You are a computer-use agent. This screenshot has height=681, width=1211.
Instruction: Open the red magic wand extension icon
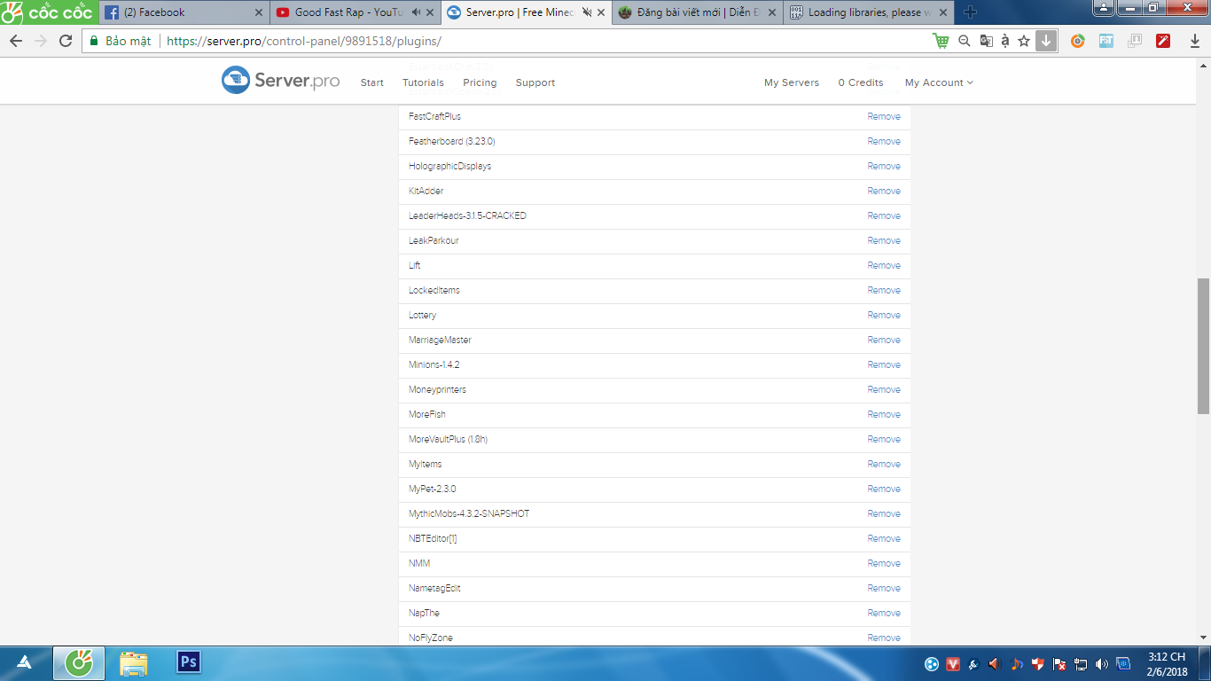pyautogui.click(x=1163, y=41)
